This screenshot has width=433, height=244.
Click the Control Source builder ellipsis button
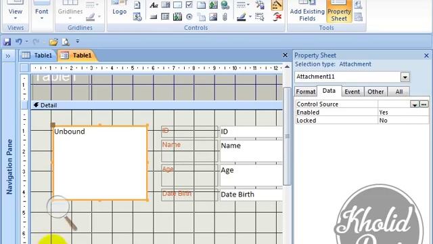tap(424, 104)
